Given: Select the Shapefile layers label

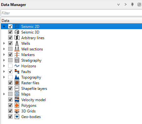Looking at the screenshot, I should pyautogui.click(x=34, y=89).
